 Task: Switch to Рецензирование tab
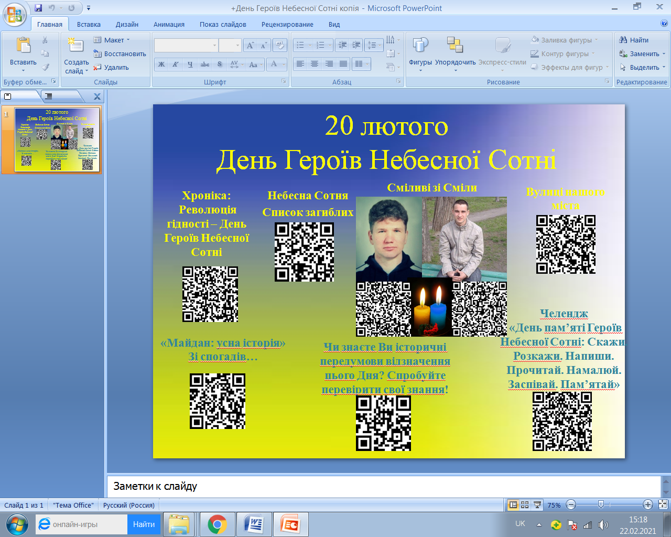tap(287, 24)
